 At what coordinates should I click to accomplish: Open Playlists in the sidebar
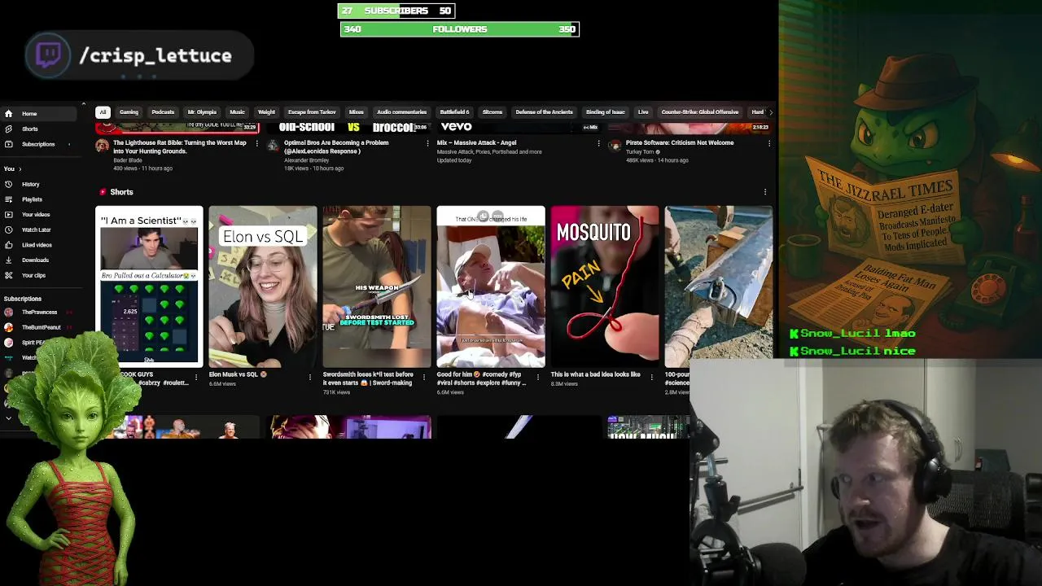(x=32, y=199)
